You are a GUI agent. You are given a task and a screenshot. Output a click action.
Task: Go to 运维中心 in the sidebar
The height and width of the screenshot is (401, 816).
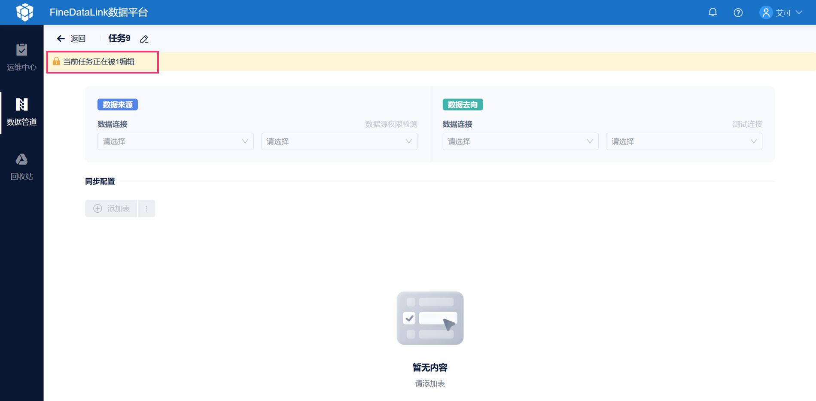tap(21, 57)
